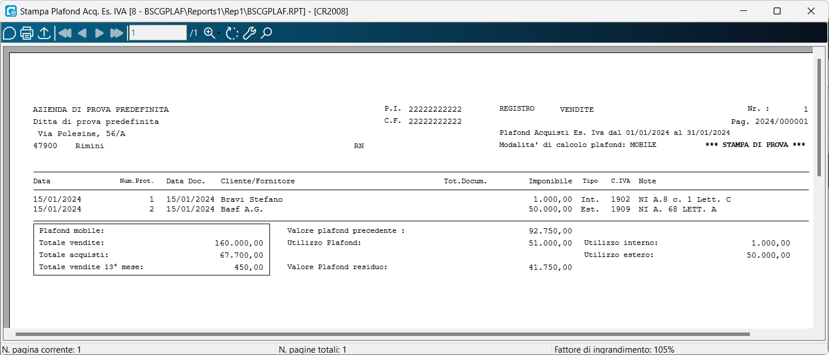
Task: Print the report with the printer icon
Action: click(x=27, y=33)
